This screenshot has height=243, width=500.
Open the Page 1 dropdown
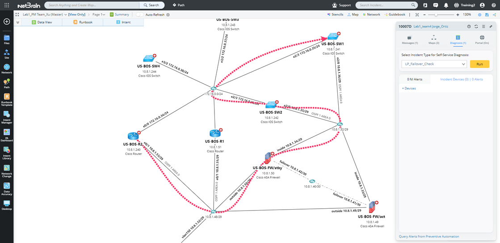(99, 15)
